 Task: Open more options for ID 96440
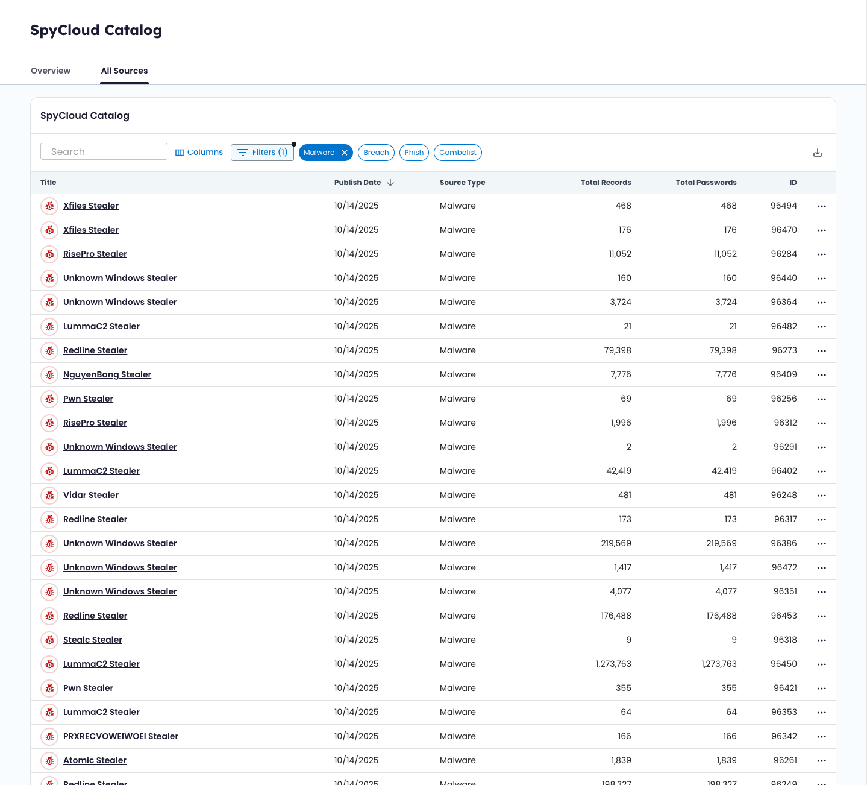pos(822,279)
